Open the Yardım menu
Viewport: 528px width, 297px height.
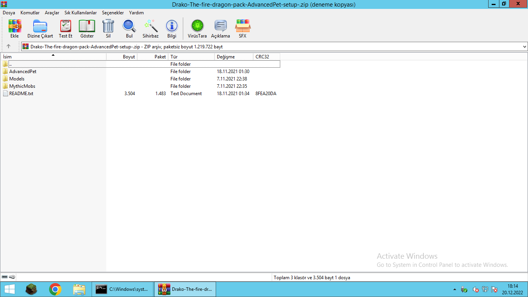click(136, 13)
